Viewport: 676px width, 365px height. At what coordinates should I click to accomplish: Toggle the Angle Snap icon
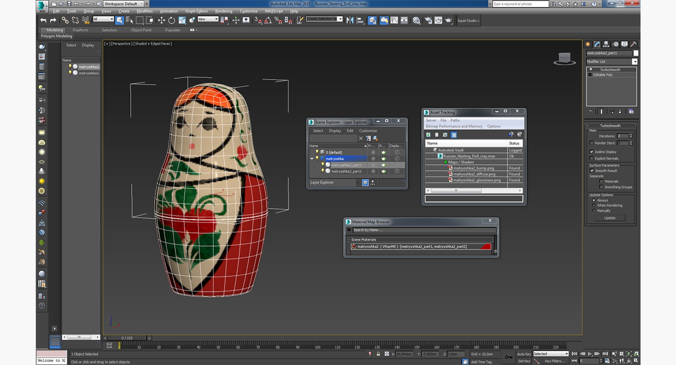[268, 20]
